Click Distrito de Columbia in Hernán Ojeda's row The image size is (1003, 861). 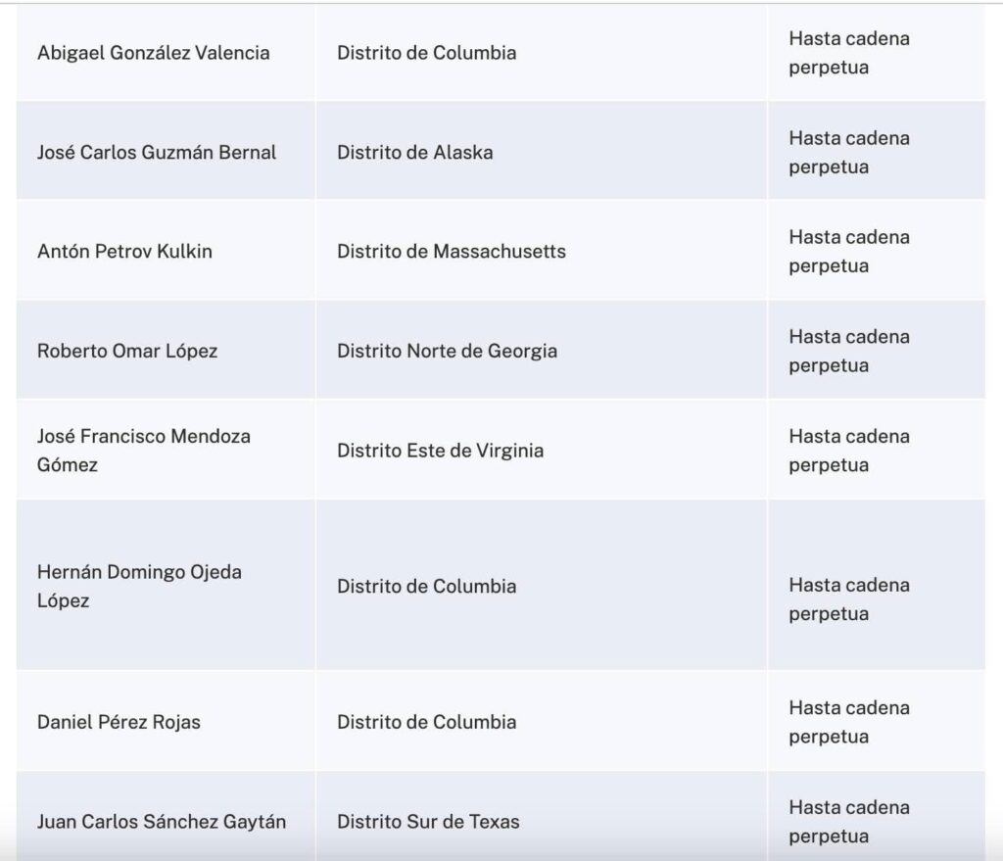426,586
